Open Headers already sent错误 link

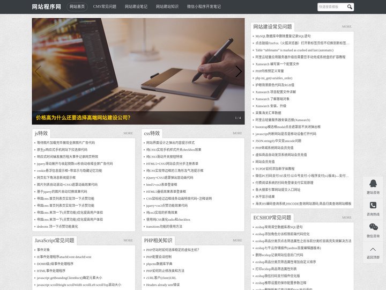click(163, 285)
